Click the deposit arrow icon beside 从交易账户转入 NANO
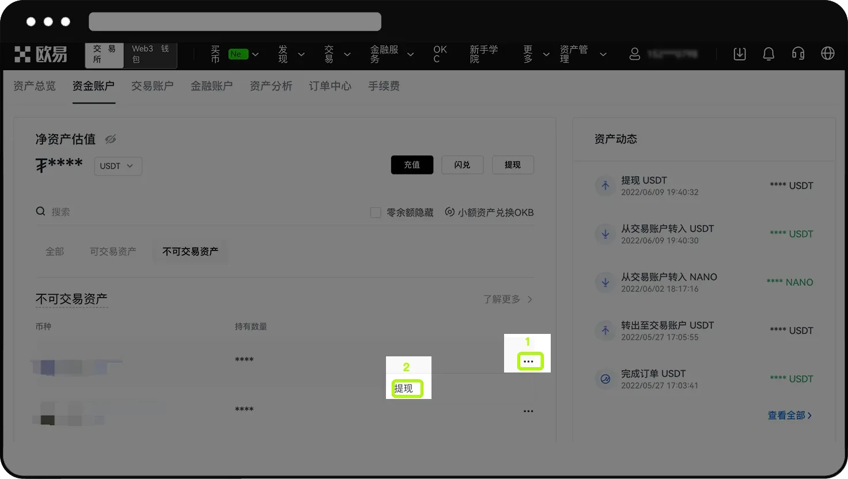The width and height of the screenshot is (848, 479). pos(605,282)
